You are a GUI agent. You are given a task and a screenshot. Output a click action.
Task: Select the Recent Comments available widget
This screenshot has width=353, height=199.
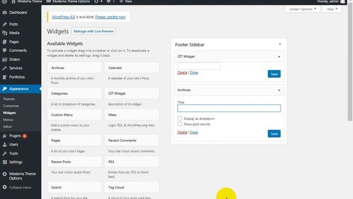click(131, 140)
